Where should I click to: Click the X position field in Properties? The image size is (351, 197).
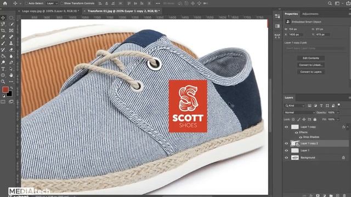pyautogui.click(x=296, y=34)
